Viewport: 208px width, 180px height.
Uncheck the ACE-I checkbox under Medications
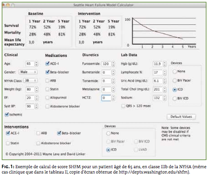47,64
